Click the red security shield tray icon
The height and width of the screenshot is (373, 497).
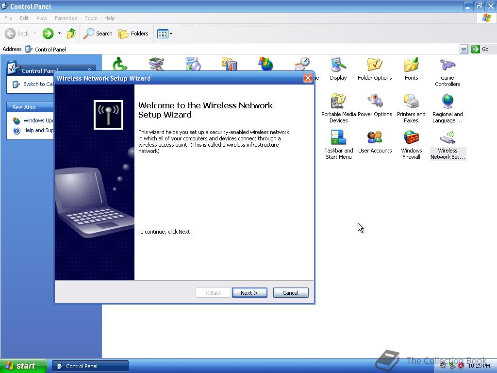pos(461,366)
